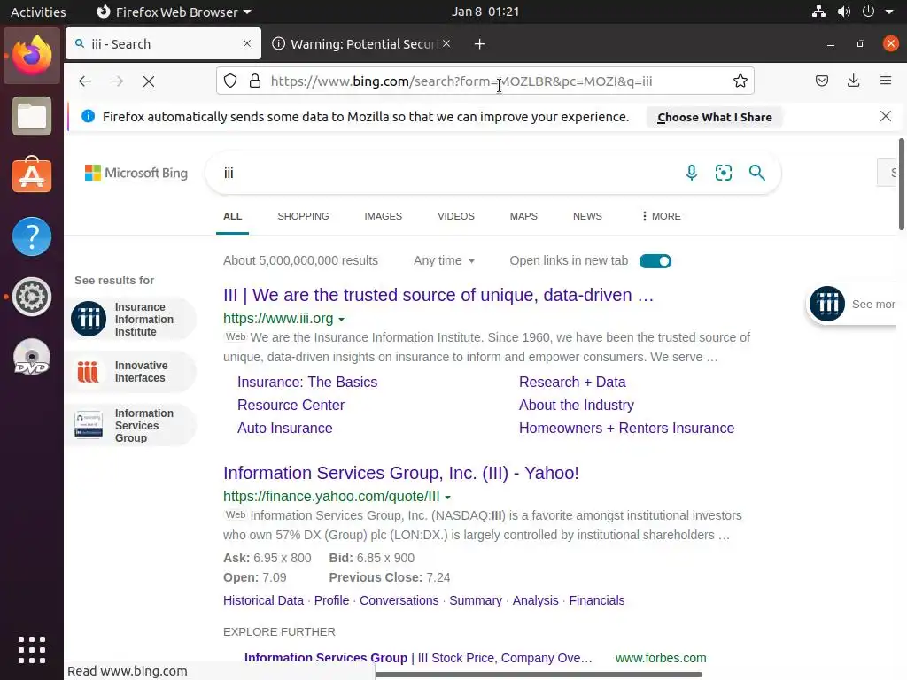
Task: Open Help from Ubuntu dock
Action: click(32, 236)
